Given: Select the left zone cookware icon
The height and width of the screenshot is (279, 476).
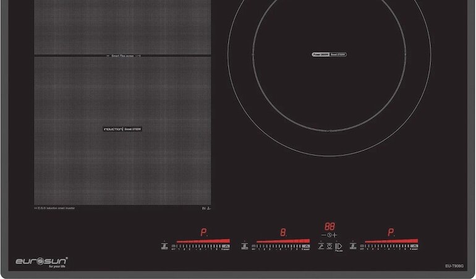Looking at the screenshot, I should click(x=164, y=246).
